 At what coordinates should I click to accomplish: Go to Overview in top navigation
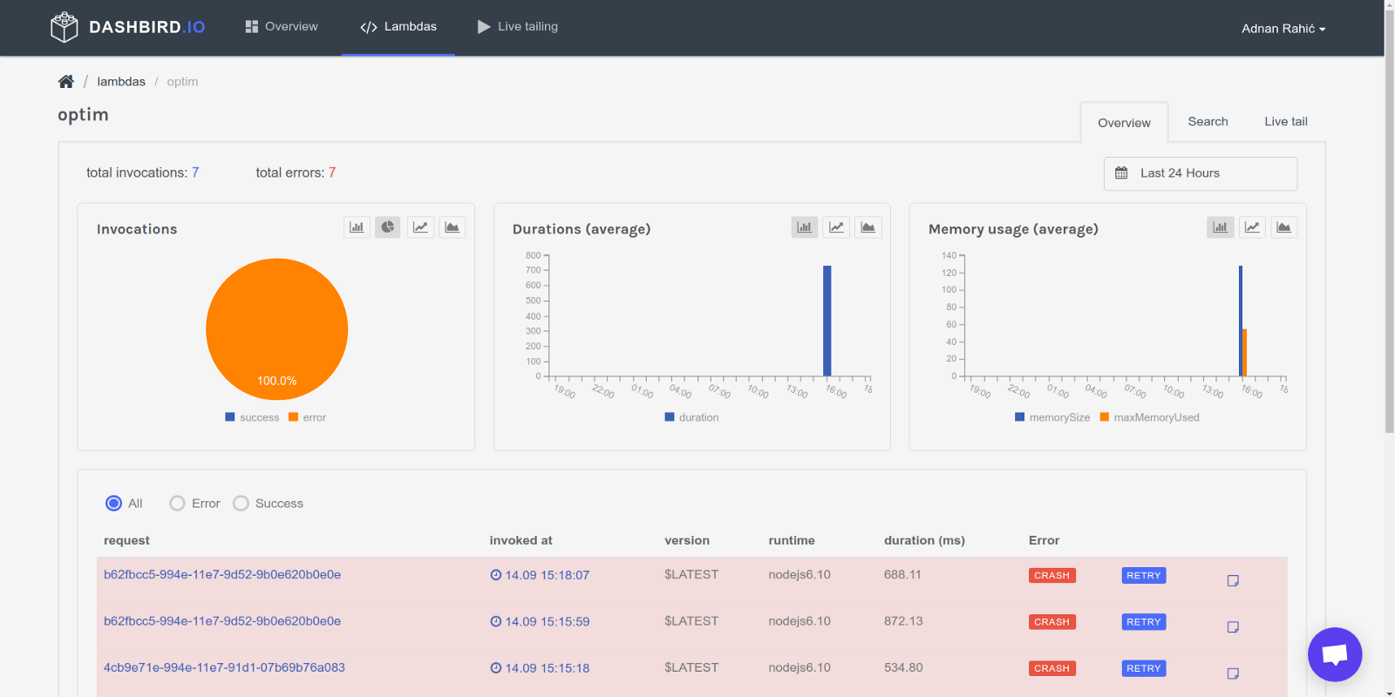[x=282, y=27]
